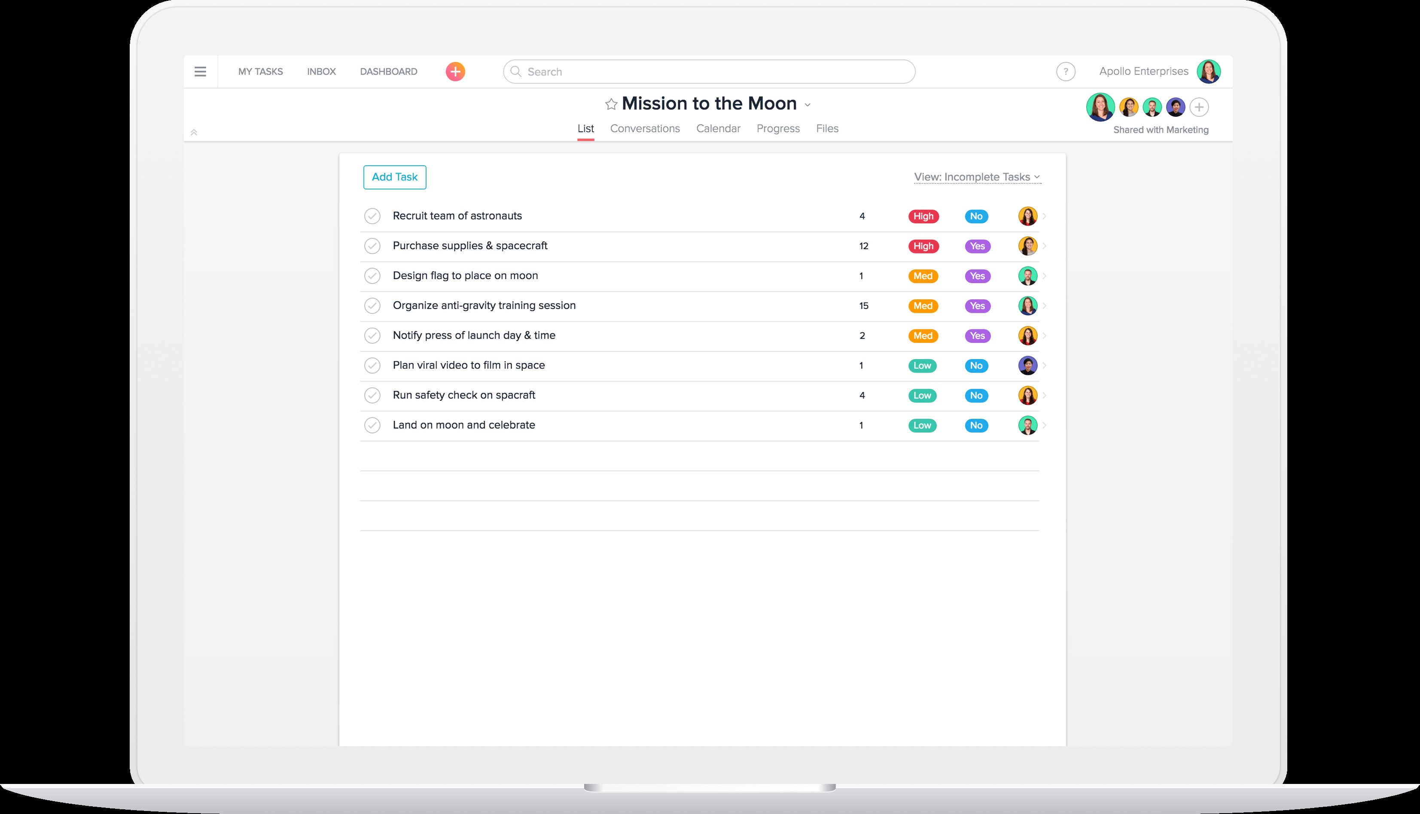Screen dimensions: 1420x814
Task: Mark Land on moon and celebrate complete
Action: tap(372, 425)
